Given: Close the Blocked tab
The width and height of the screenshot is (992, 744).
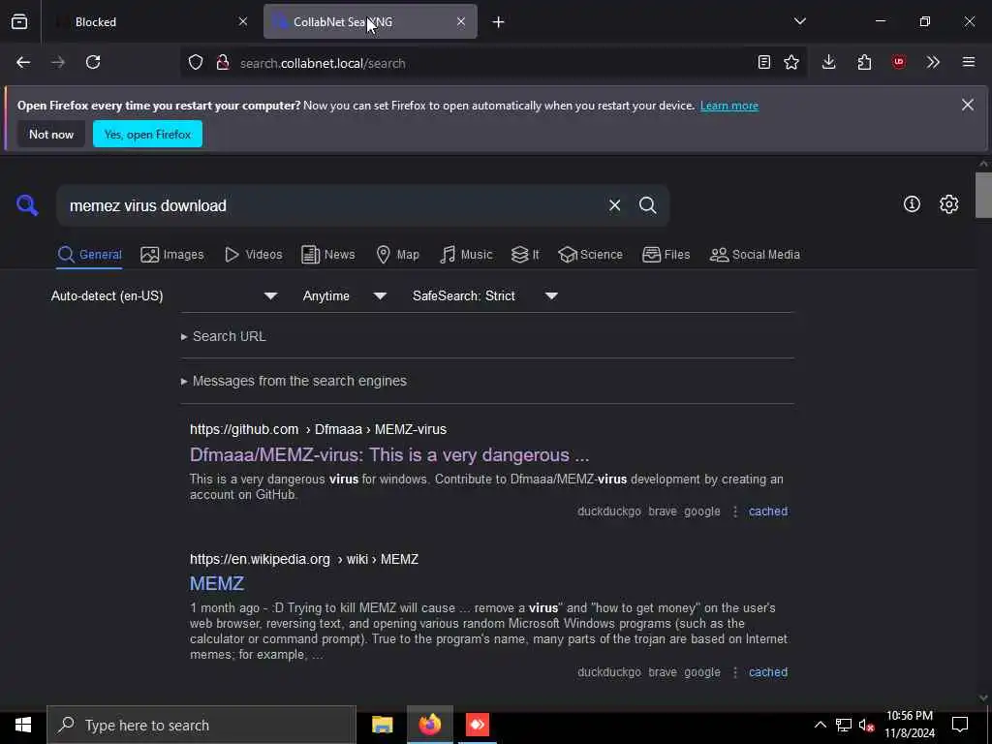Looking at the screenshot, I should (243, 21).
